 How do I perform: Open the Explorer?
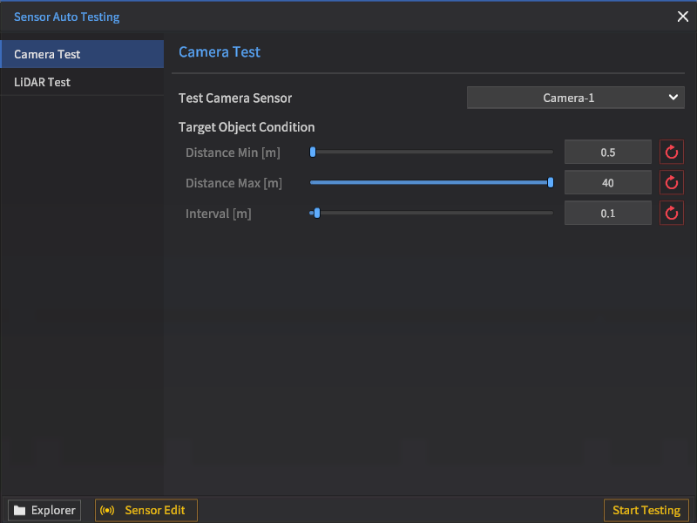tap(44, 511)
